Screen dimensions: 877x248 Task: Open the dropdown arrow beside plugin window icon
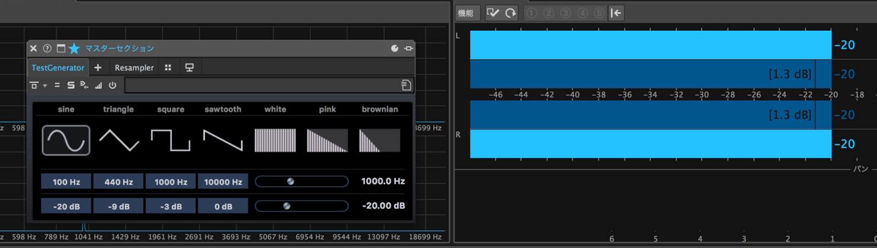click(44, 86)
